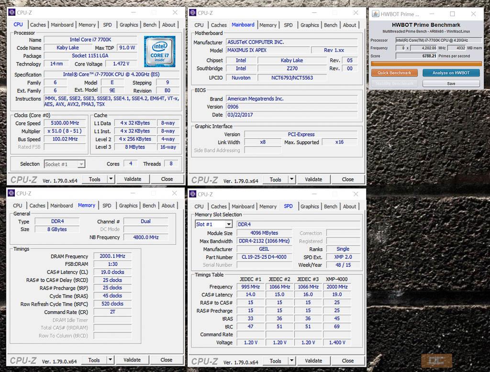
Task: Click HWBOT Processor name field
Action: pos(439,40)
